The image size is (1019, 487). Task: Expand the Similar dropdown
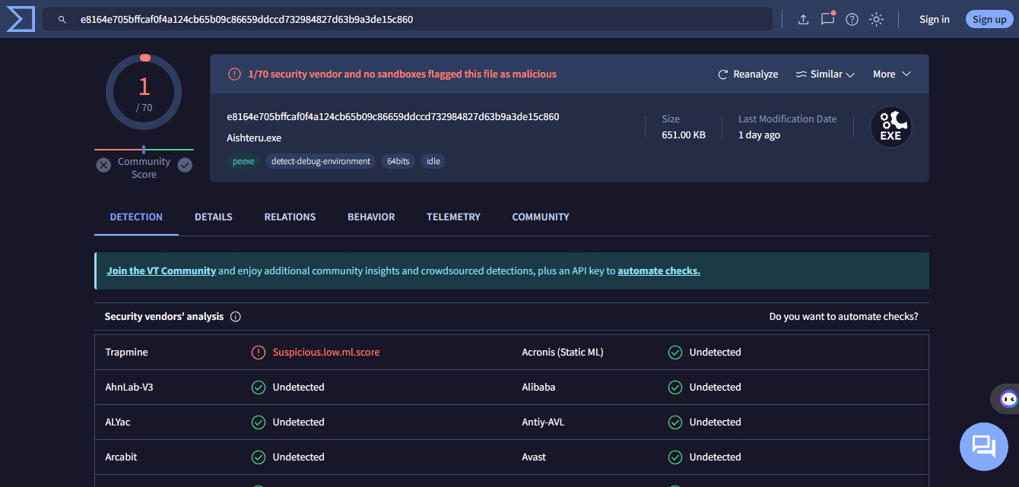click(825, 74)
